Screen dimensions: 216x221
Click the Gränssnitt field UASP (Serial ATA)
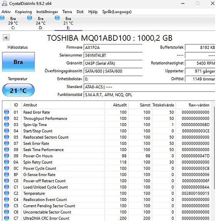click(113, 63)
